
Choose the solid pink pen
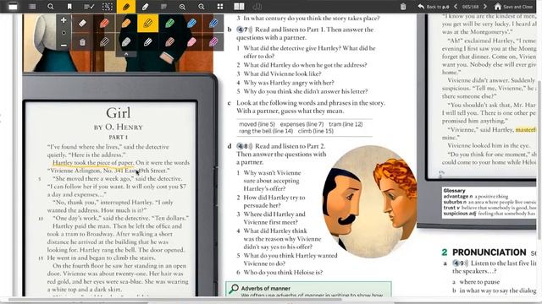click(x=191, y=42)
